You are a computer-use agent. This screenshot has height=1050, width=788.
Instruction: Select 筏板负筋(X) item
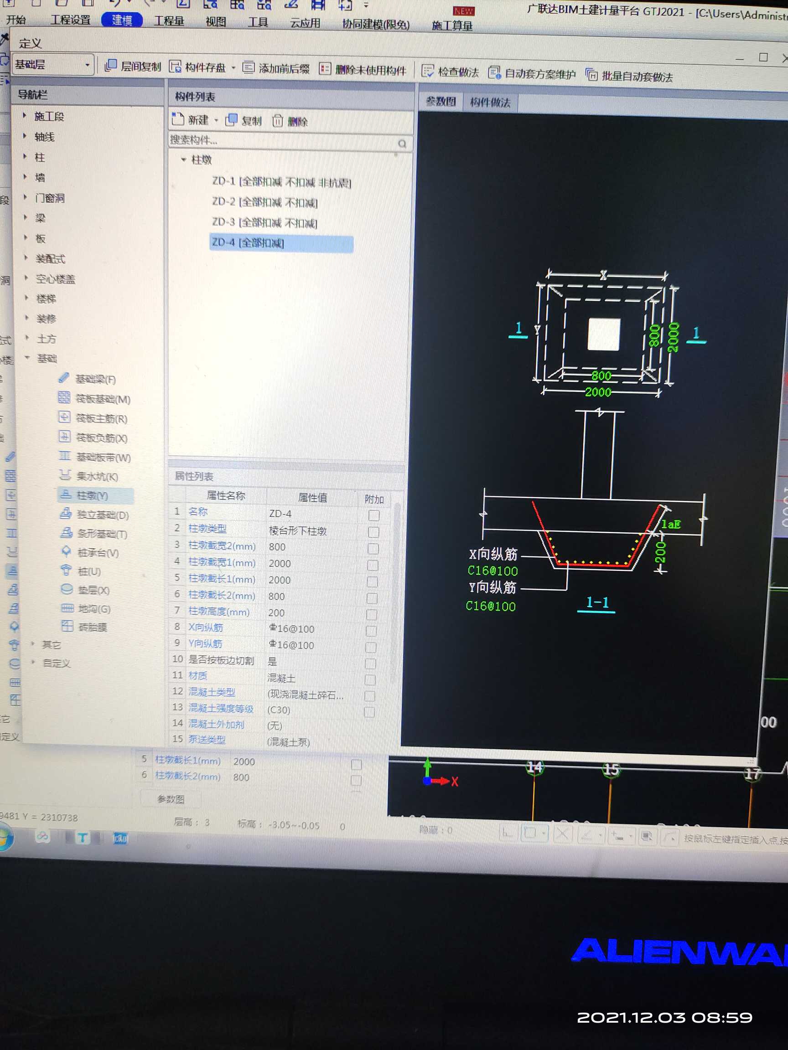pyautogui.click(x=93, y=437)
